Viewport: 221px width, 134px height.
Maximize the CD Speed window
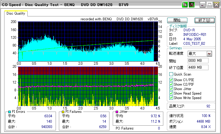[209, 5]
